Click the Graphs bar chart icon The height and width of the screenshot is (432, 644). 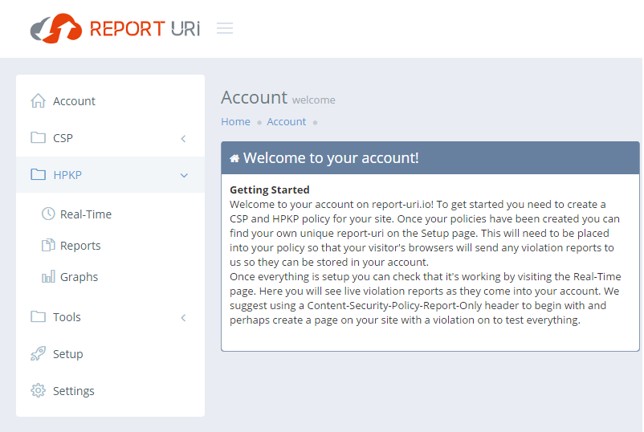pyautogui.click(x=48, y=276)
